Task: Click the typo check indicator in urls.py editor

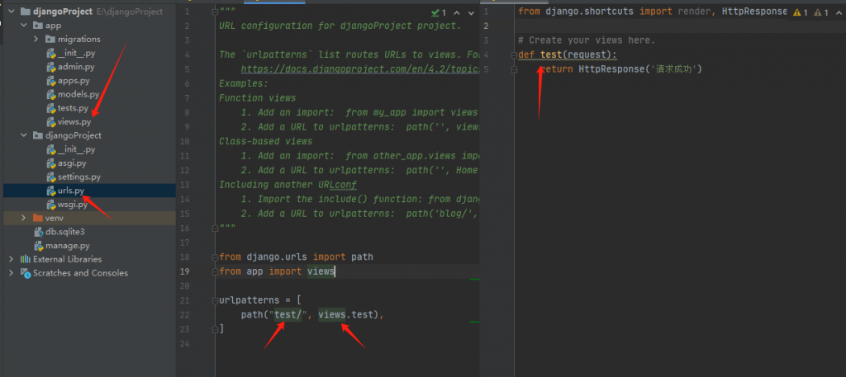Action: click(x=438, y=13)
